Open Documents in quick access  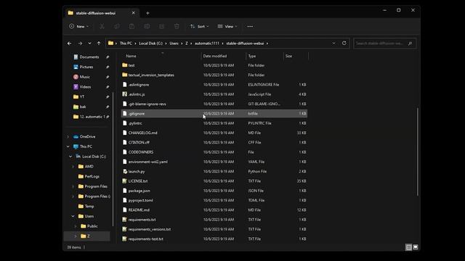(89, 57)
